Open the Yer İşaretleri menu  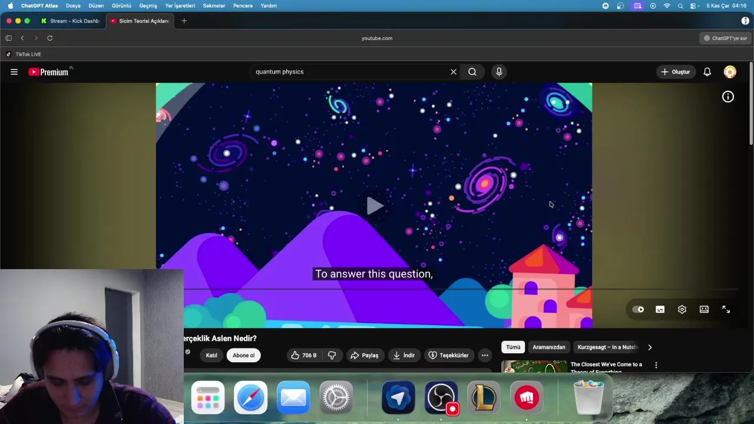point(180,5)
